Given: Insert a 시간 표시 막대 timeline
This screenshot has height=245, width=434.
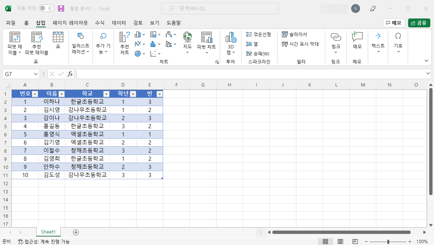Looking at the screenshot, I should tap(300, 44).
